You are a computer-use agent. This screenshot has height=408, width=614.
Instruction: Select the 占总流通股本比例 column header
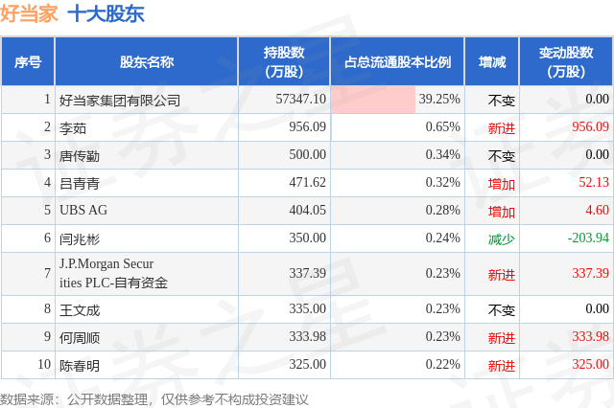click(397, 62)
